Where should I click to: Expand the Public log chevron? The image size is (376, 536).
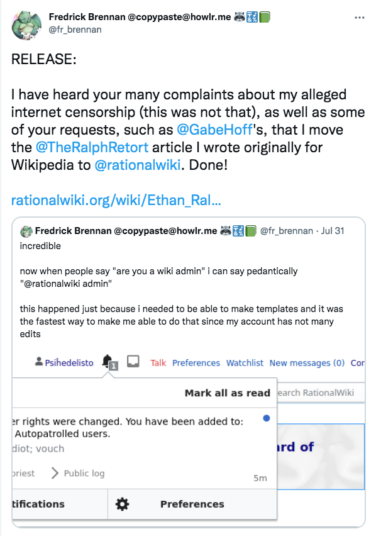[x=55, y=473]
